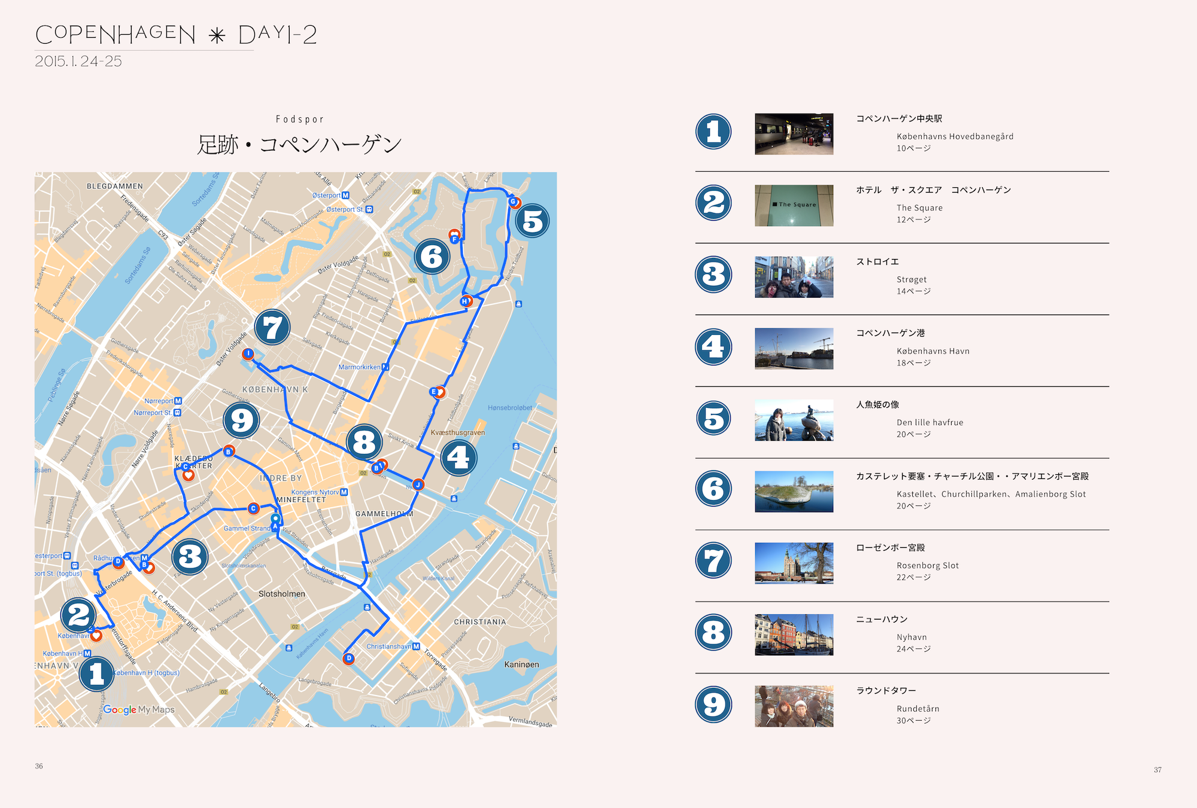Click numbered badge 2 on the map
1197x808 pixels.
click(78, 615)
